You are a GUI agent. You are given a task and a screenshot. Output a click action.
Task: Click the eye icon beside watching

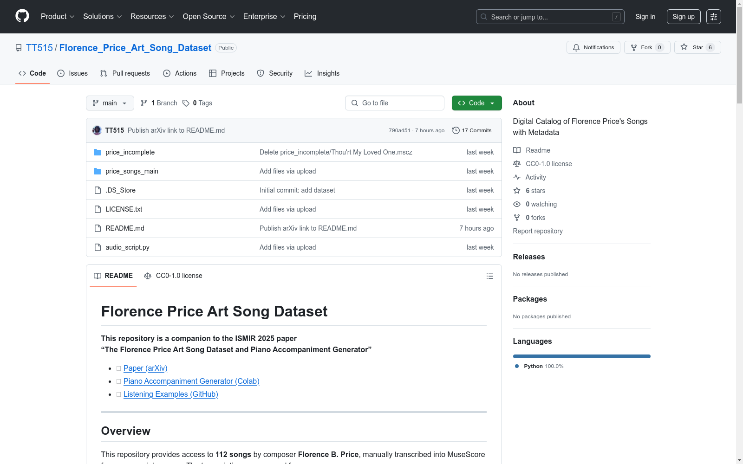coord(517,204)
